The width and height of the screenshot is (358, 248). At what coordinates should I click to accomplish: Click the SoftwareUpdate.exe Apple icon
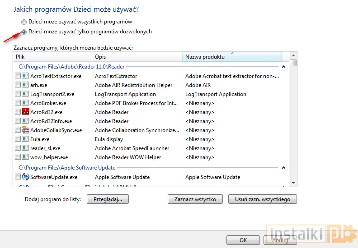pos(25,177)
